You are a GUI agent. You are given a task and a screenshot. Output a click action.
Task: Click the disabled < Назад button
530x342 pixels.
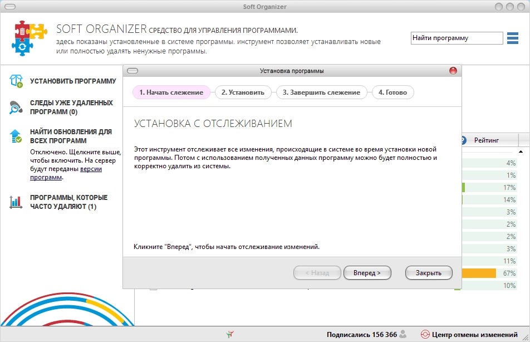(317, 272)
